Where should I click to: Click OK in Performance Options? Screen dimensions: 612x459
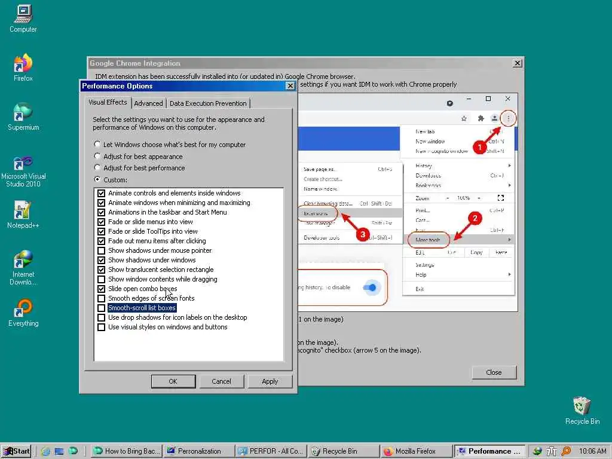click(173, 381)
